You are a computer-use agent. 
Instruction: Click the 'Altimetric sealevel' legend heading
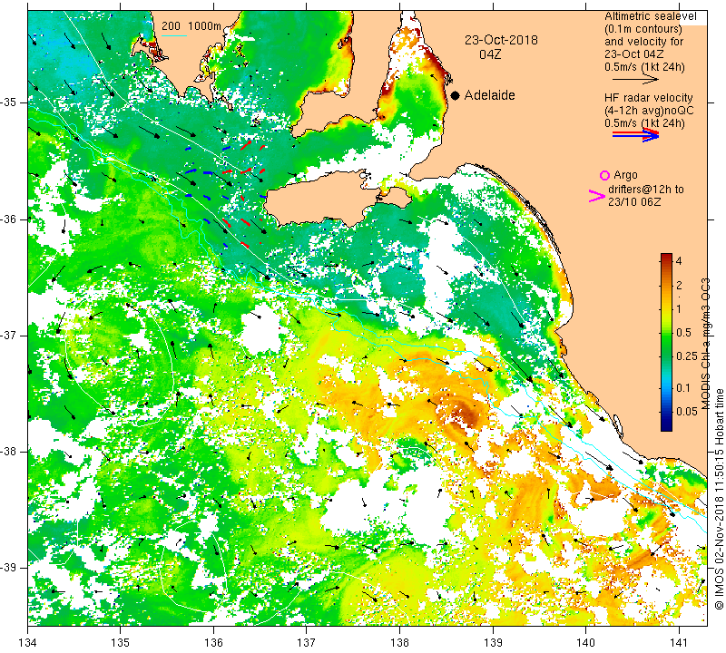pos(650,16)
